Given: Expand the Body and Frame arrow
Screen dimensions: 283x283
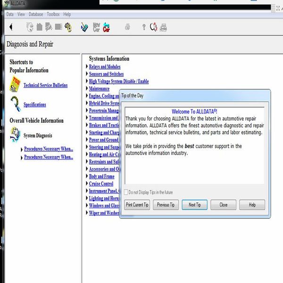Looking at the screenshot, I should click(87, 176).
